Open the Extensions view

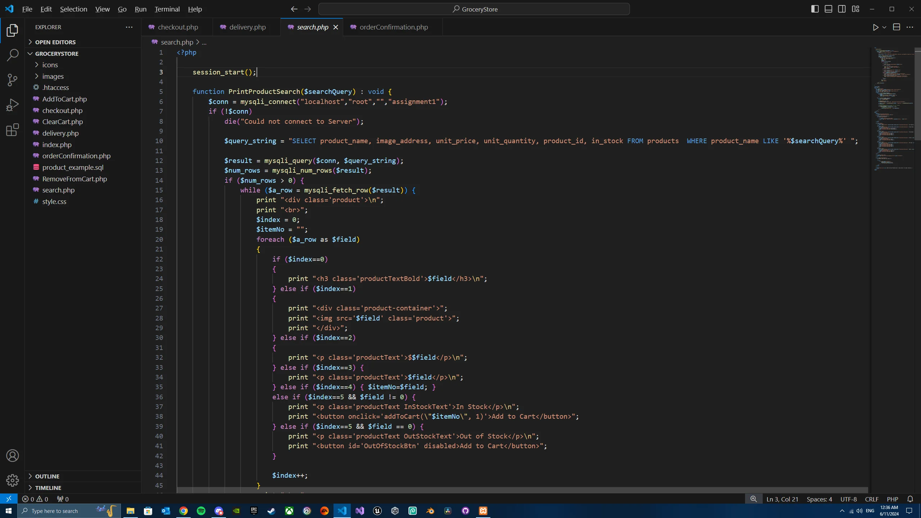point(12,130)
